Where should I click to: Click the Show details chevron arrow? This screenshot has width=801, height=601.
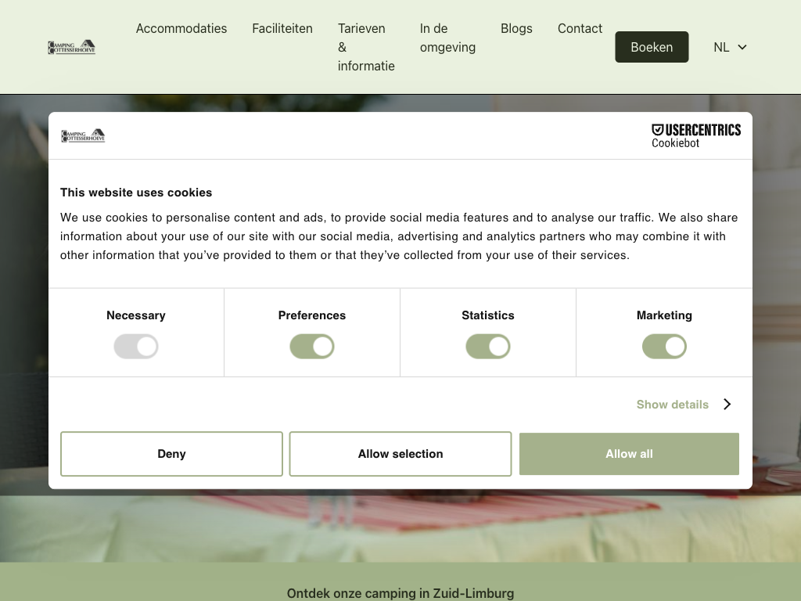click(727, 405)
